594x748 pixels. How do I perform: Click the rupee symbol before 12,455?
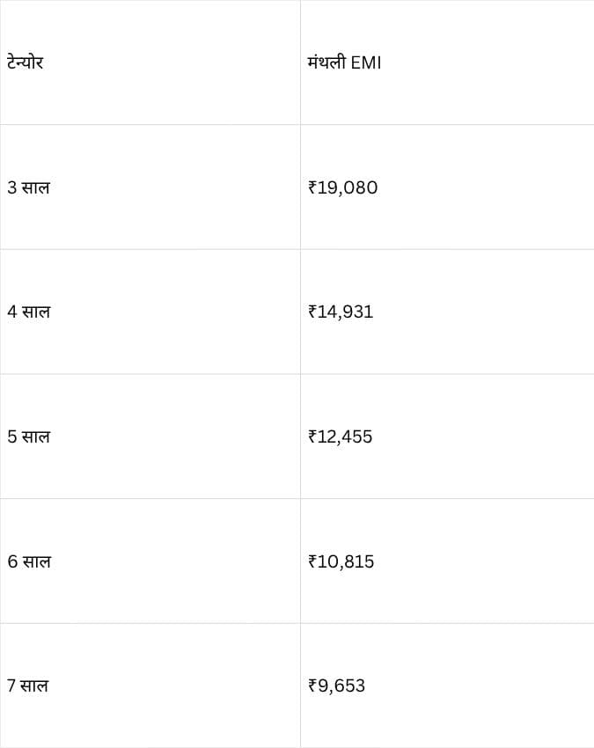tap(312, 436)
